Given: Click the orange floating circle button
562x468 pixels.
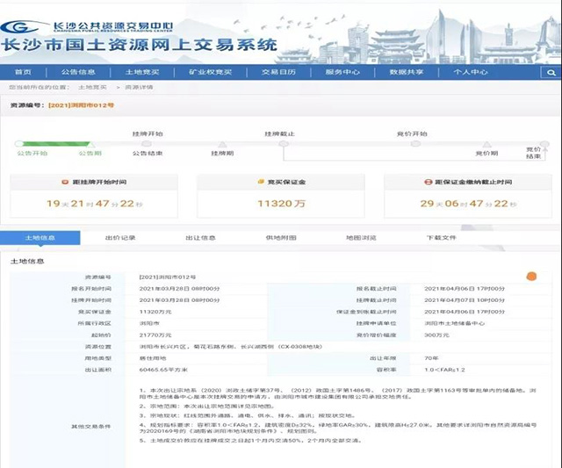Looking at the screenshot, I should click(530, 277).
